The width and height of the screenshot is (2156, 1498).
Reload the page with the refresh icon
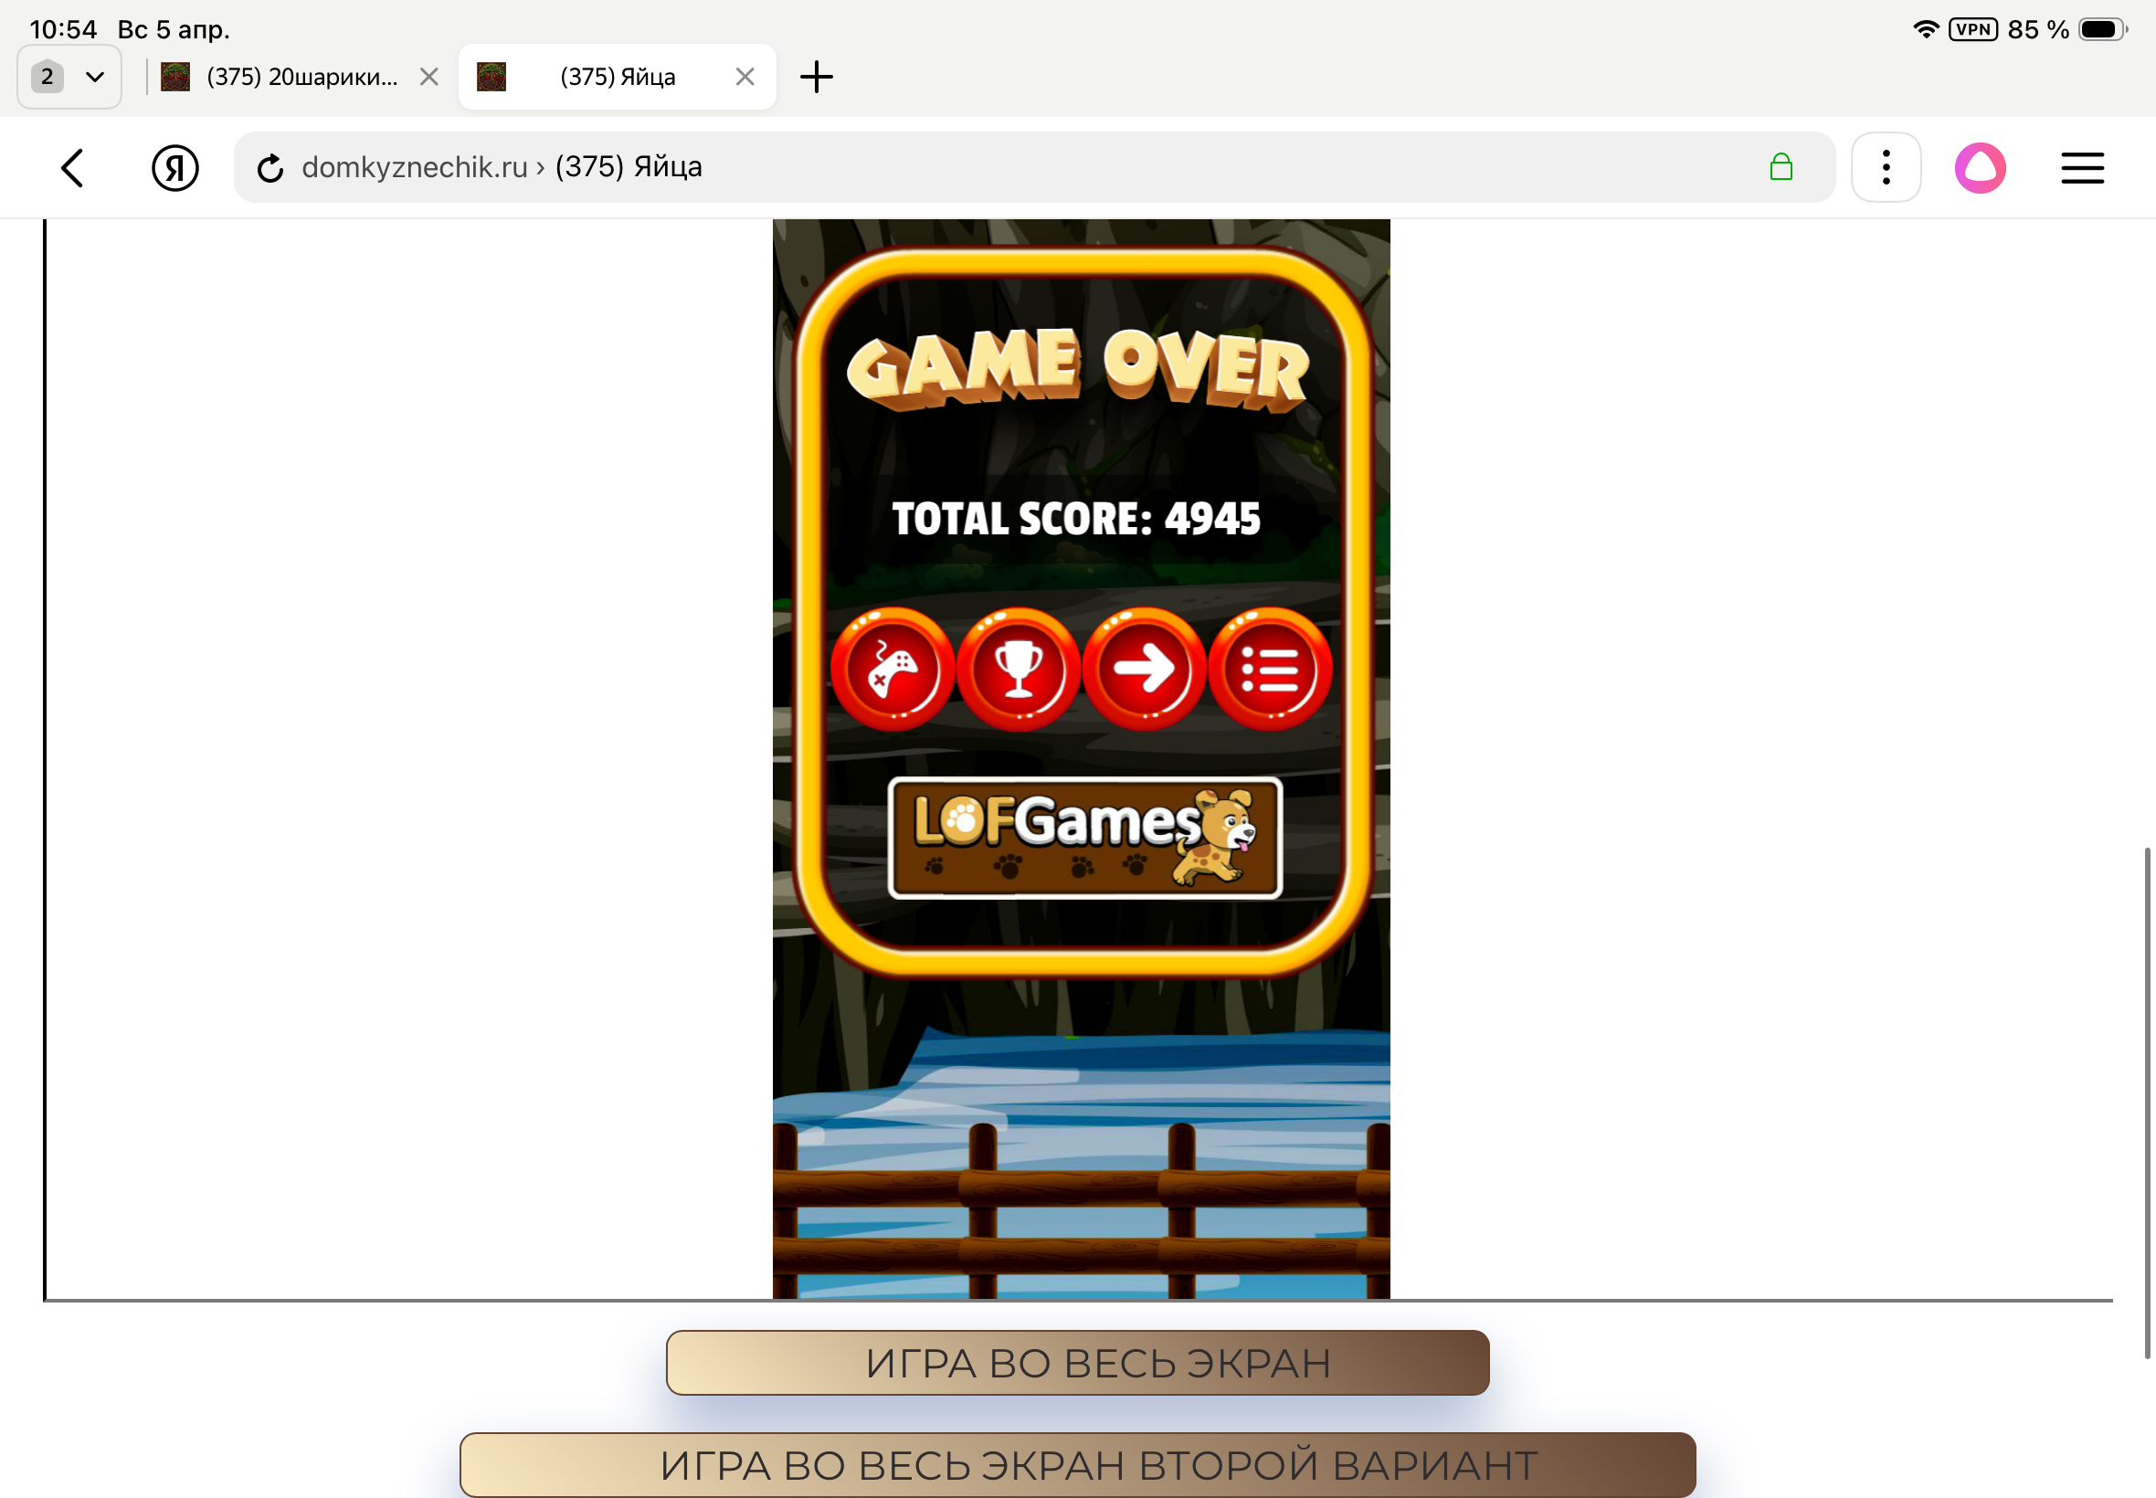pos(270,168)
